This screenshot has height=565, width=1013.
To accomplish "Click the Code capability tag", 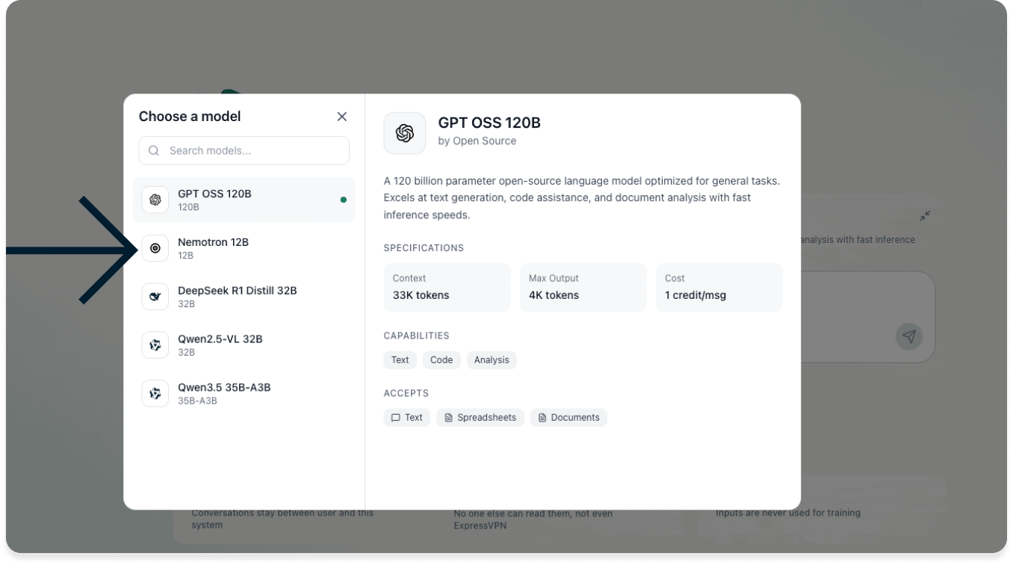I will coord(442,360).
